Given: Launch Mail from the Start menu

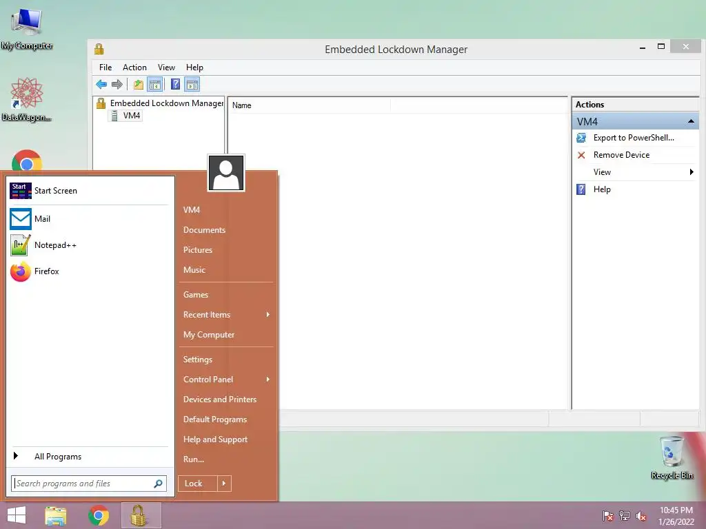Looking at the screenshot, I should tap(89, 219).
